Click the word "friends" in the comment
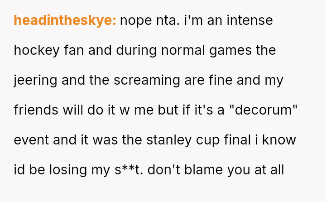The height and width of the screenshot is (202, 326). 36,110
